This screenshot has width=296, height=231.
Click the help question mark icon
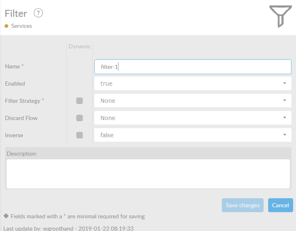point(38,13)
